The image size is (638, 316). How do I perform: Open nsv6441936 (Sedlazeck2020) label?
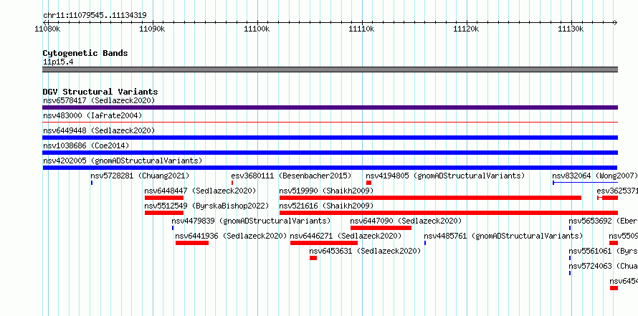coord(231,236)
